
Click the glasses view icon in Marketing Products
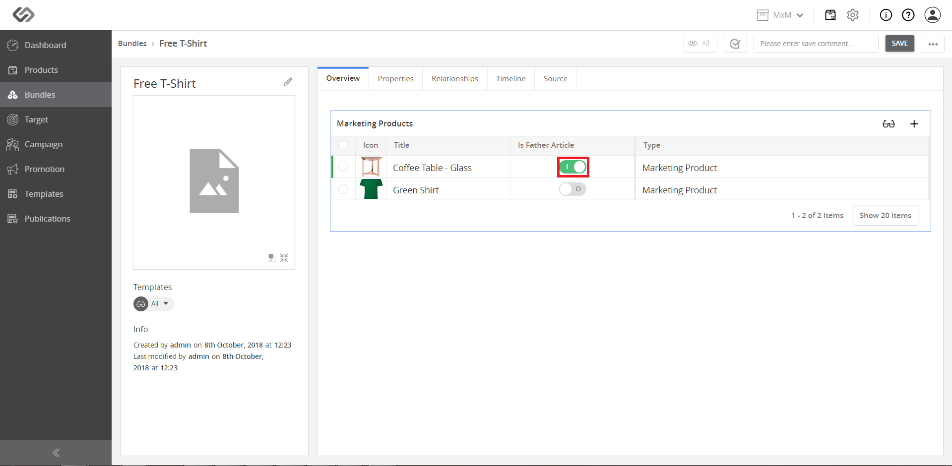pos(889,124)
